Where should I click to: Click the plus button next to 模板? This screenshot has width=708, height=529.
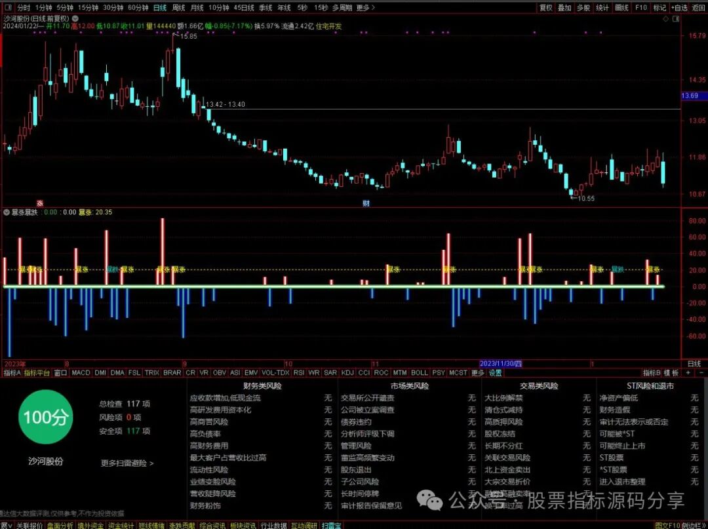click(x=688, y=373)
